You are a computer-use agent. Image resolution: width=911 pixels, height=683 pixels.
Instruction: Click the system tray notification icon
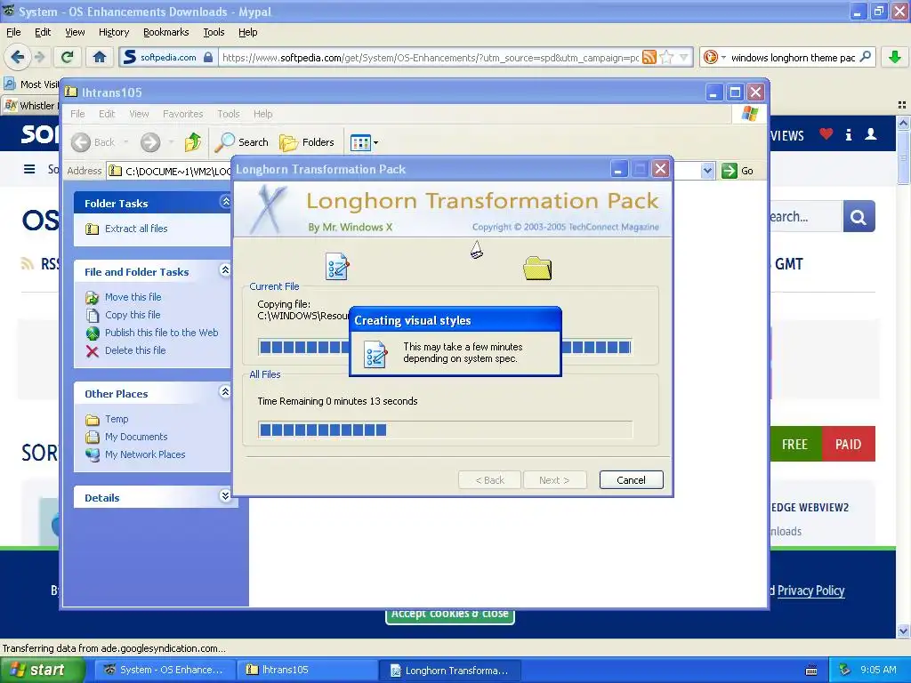point(845,670)
